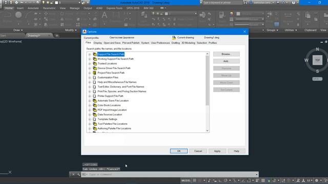
Task: Click the Paste clipboard icon in the ribbon
Action: tap(307, 15)
